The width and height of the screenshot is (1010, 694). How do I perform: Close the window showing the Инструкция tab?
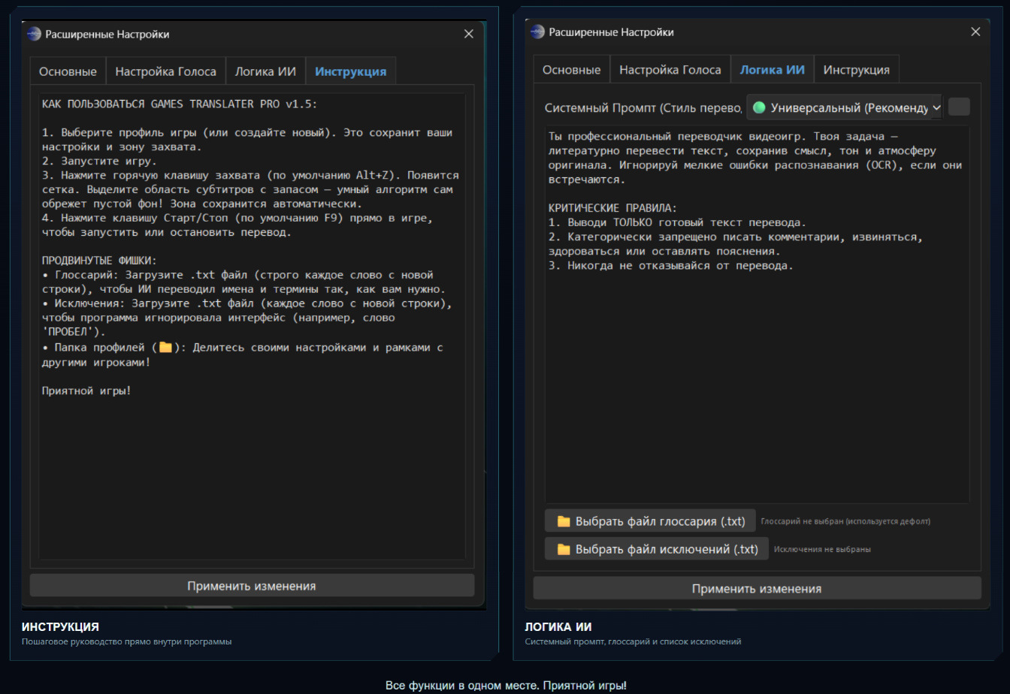(469, 34)
